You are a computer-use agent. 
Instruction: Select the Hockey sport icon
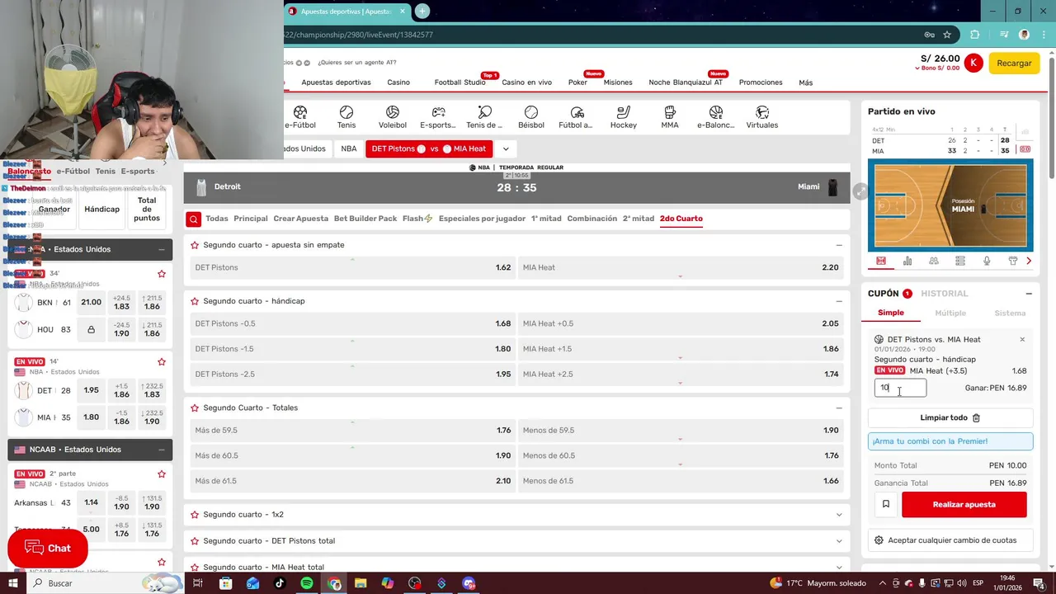click(624, 112)
